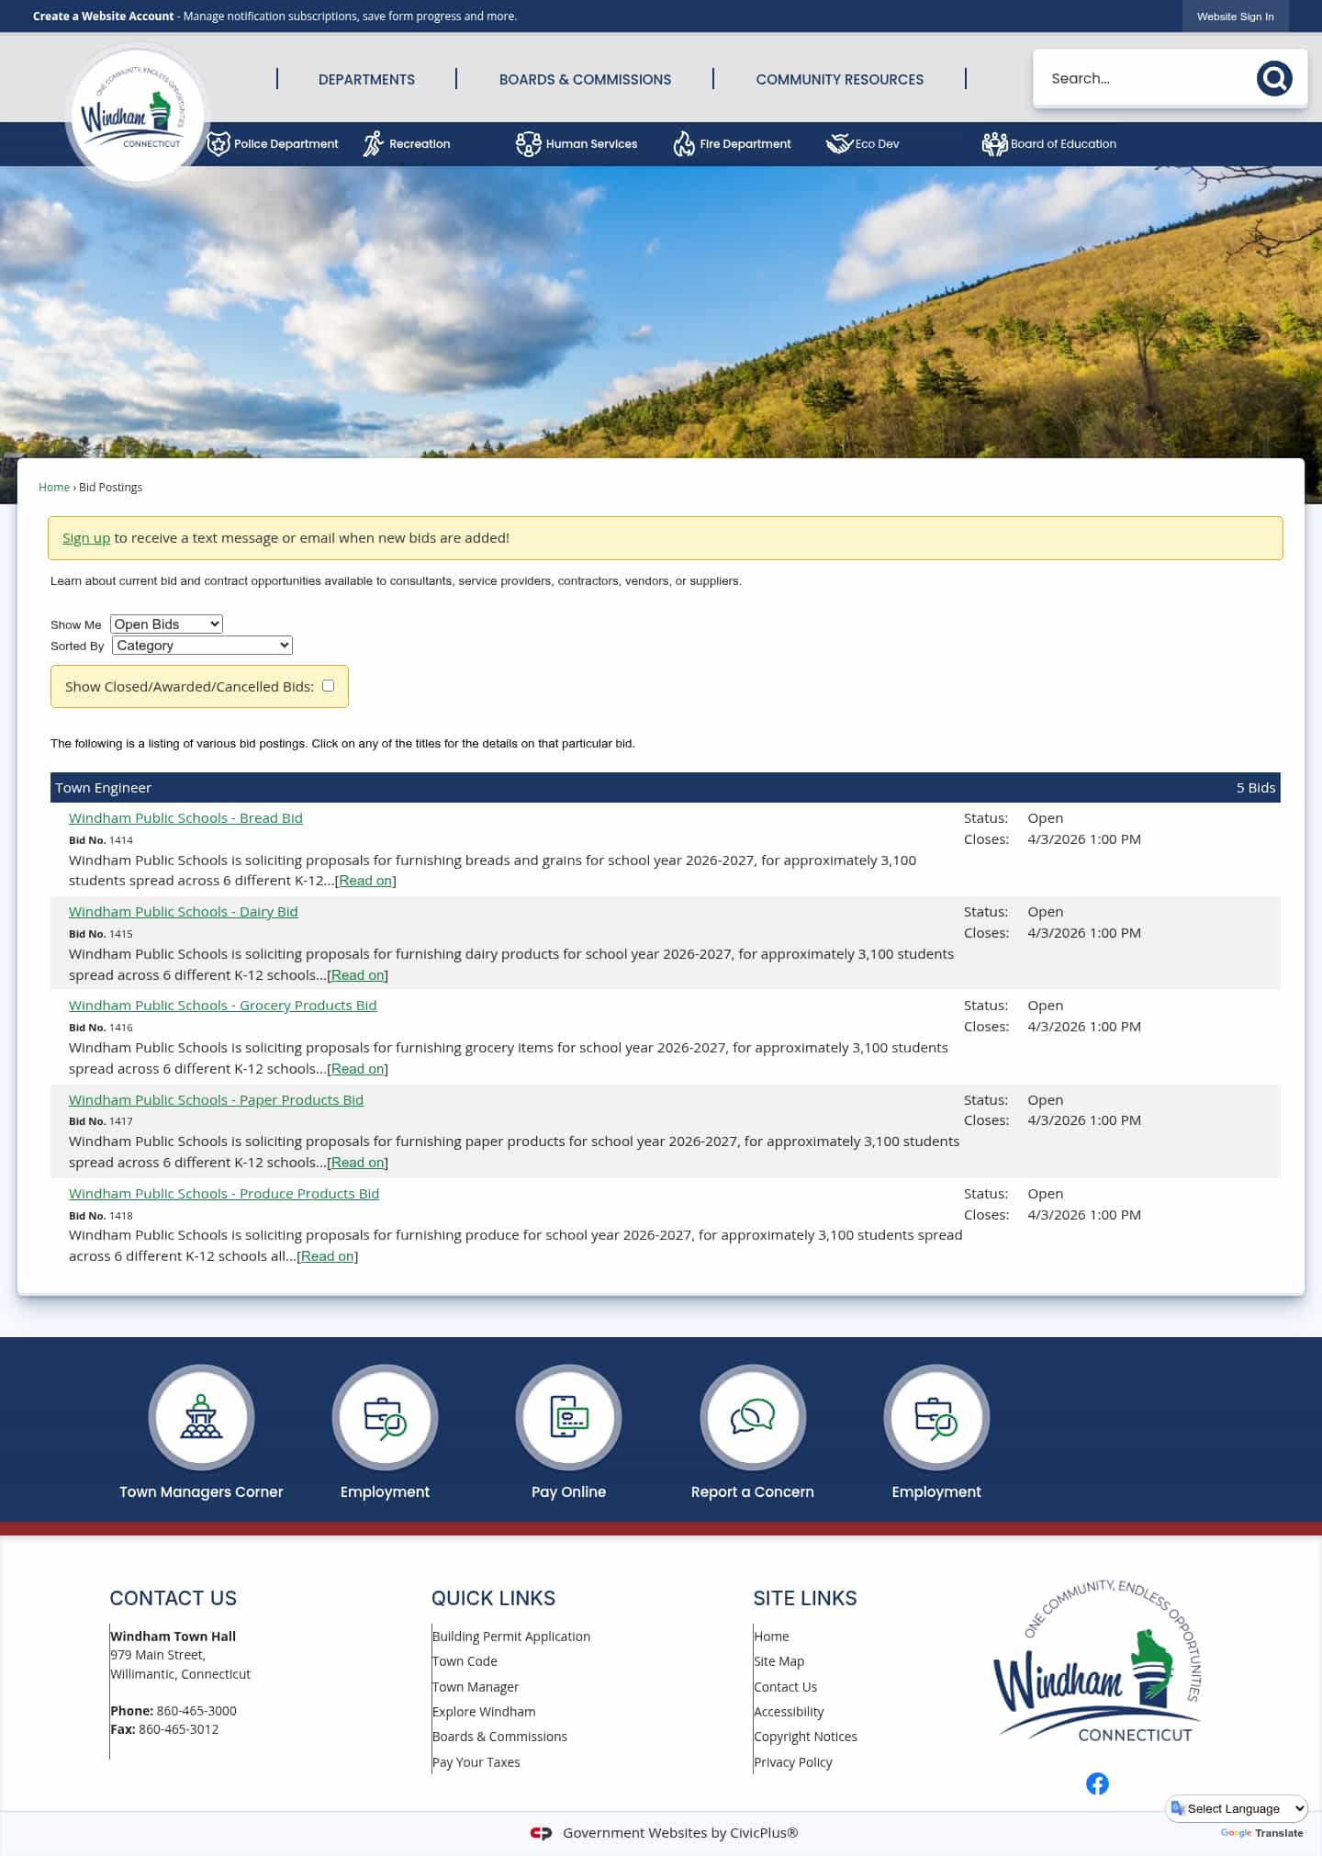
Task: Open the Town Manager quick link
Action: pyautogui.click(x=476, y=1687)
